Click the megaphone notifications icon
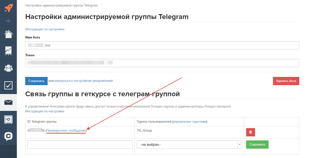Image resolution: width=312 pixels, height=158 pixels. (x=8, y=21)
